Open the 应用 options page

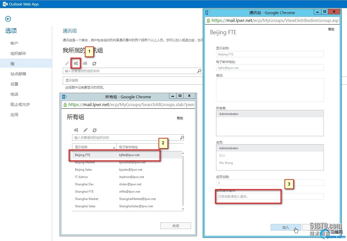[14, 114]
